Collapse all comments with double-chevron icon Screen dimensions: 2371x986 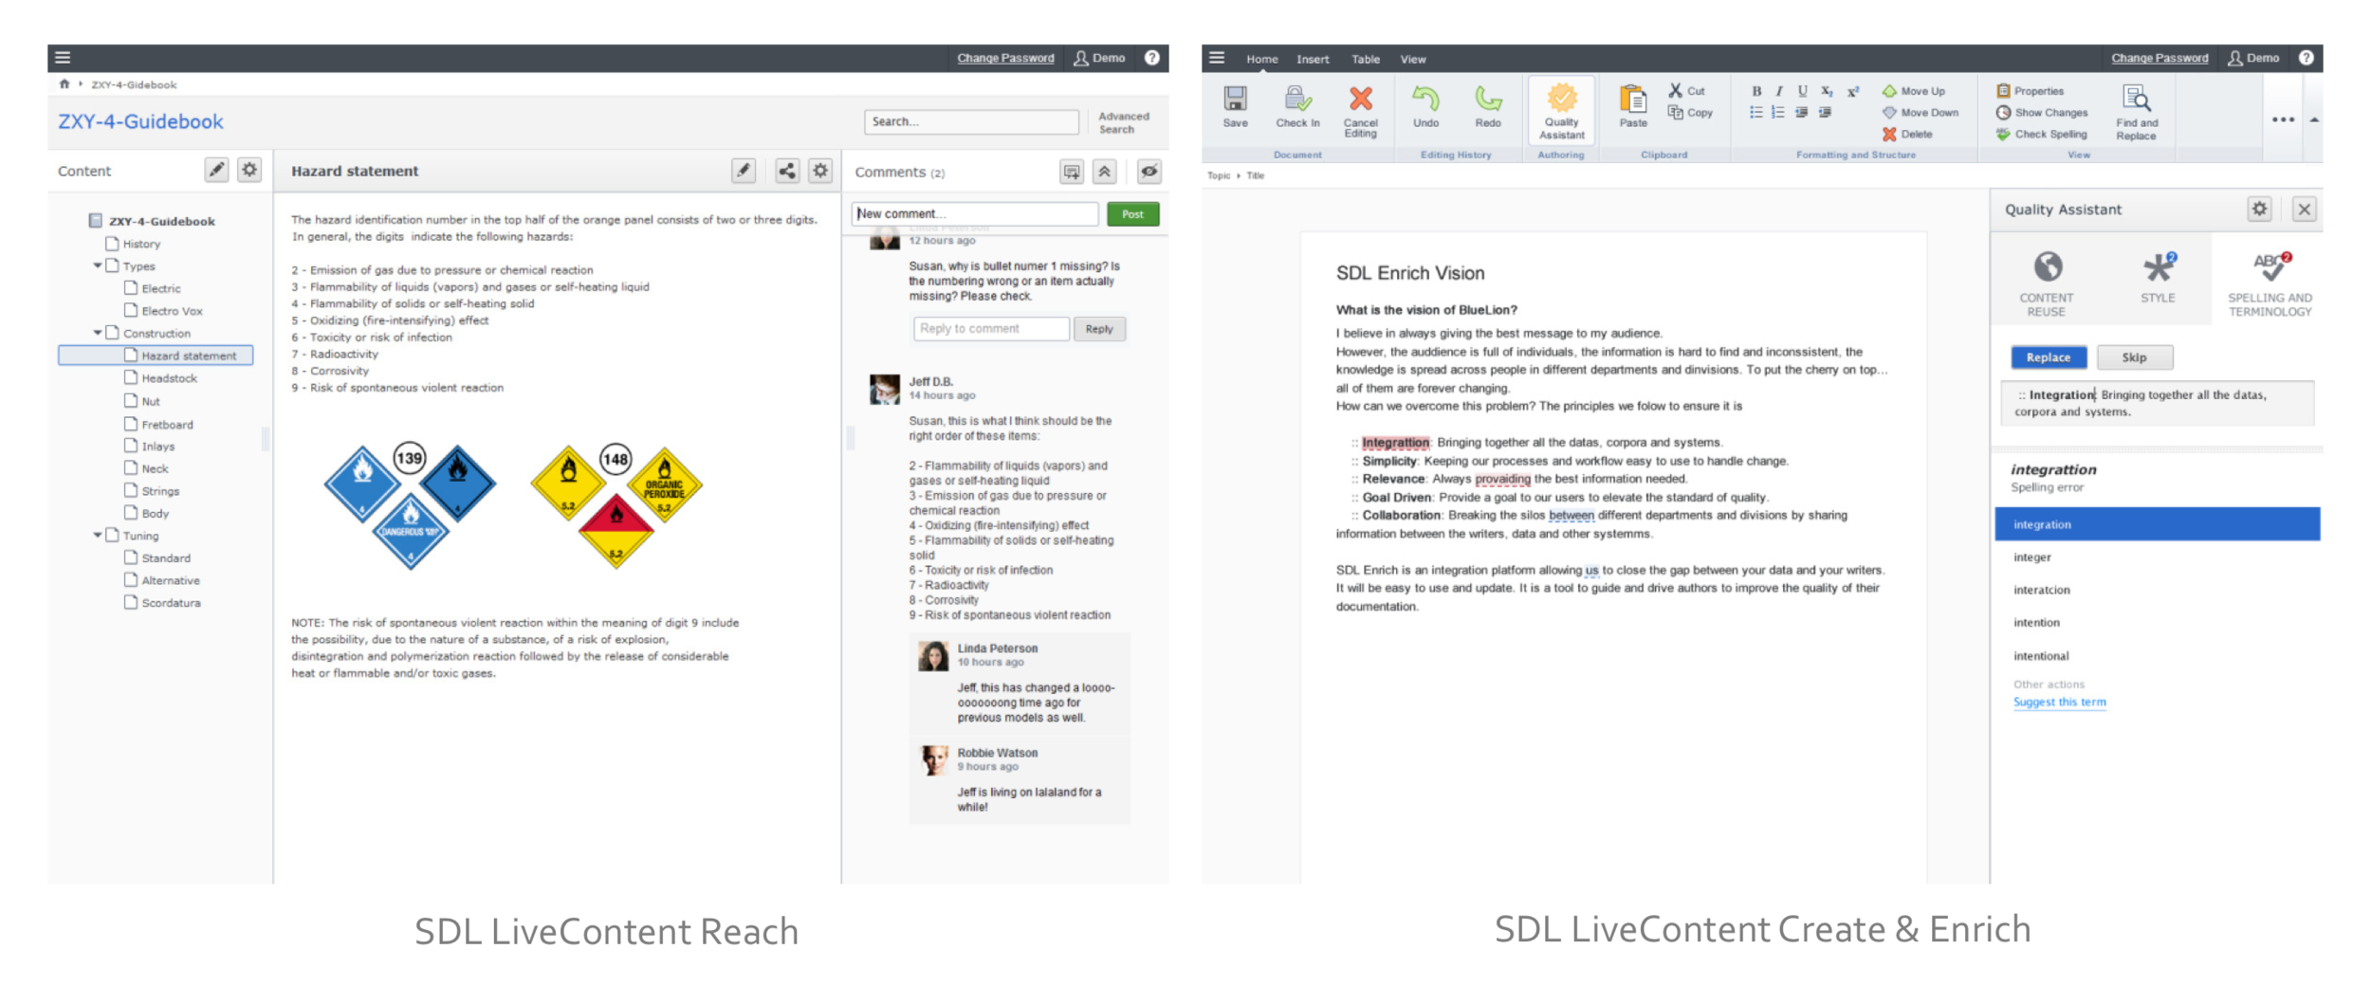coord(1105,172)
